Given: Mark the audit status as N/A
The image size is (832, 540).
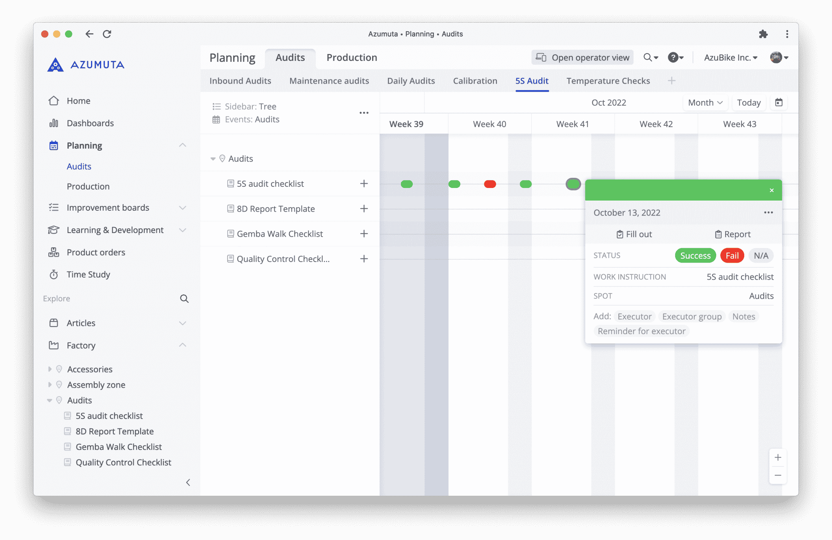Looking at the screenshot, I should coord(760,255).
